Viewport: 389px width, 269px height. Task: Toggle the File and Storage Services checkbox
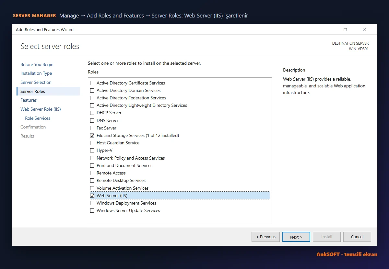[92, 136]
